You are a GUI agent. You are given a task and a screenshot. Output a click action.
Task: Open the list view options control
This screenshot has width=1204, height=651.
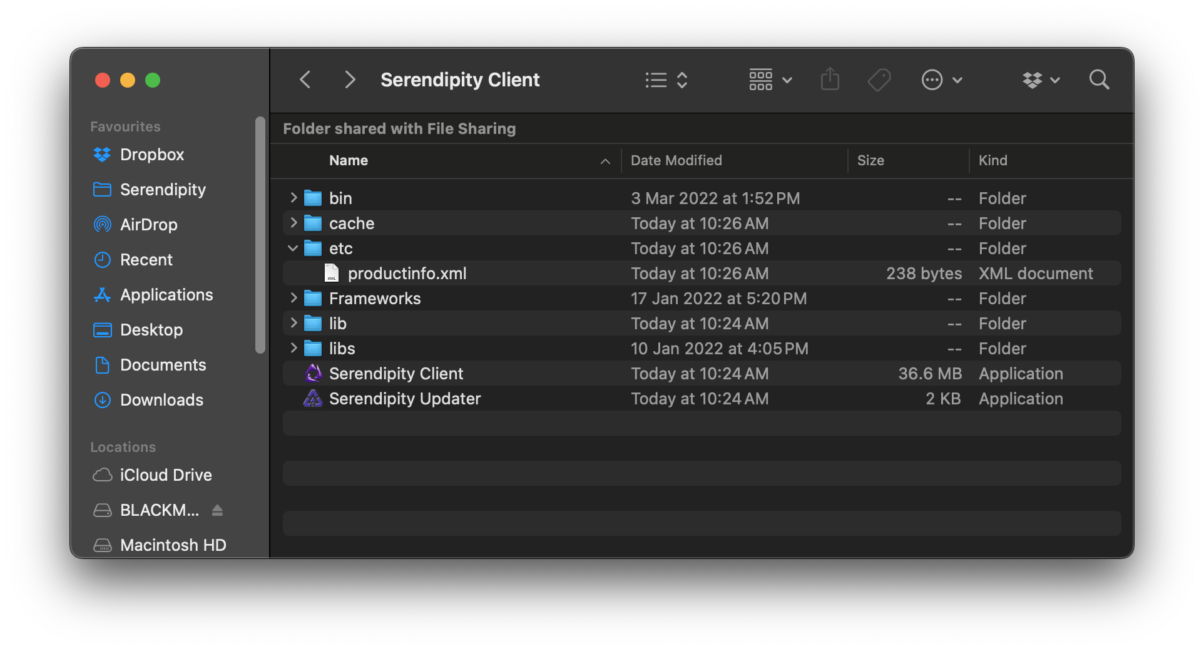666,80
